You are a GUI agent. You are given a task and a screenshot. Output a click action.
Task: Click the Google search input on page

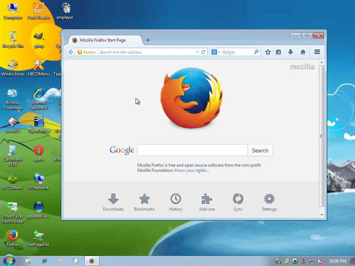(192, 150)
